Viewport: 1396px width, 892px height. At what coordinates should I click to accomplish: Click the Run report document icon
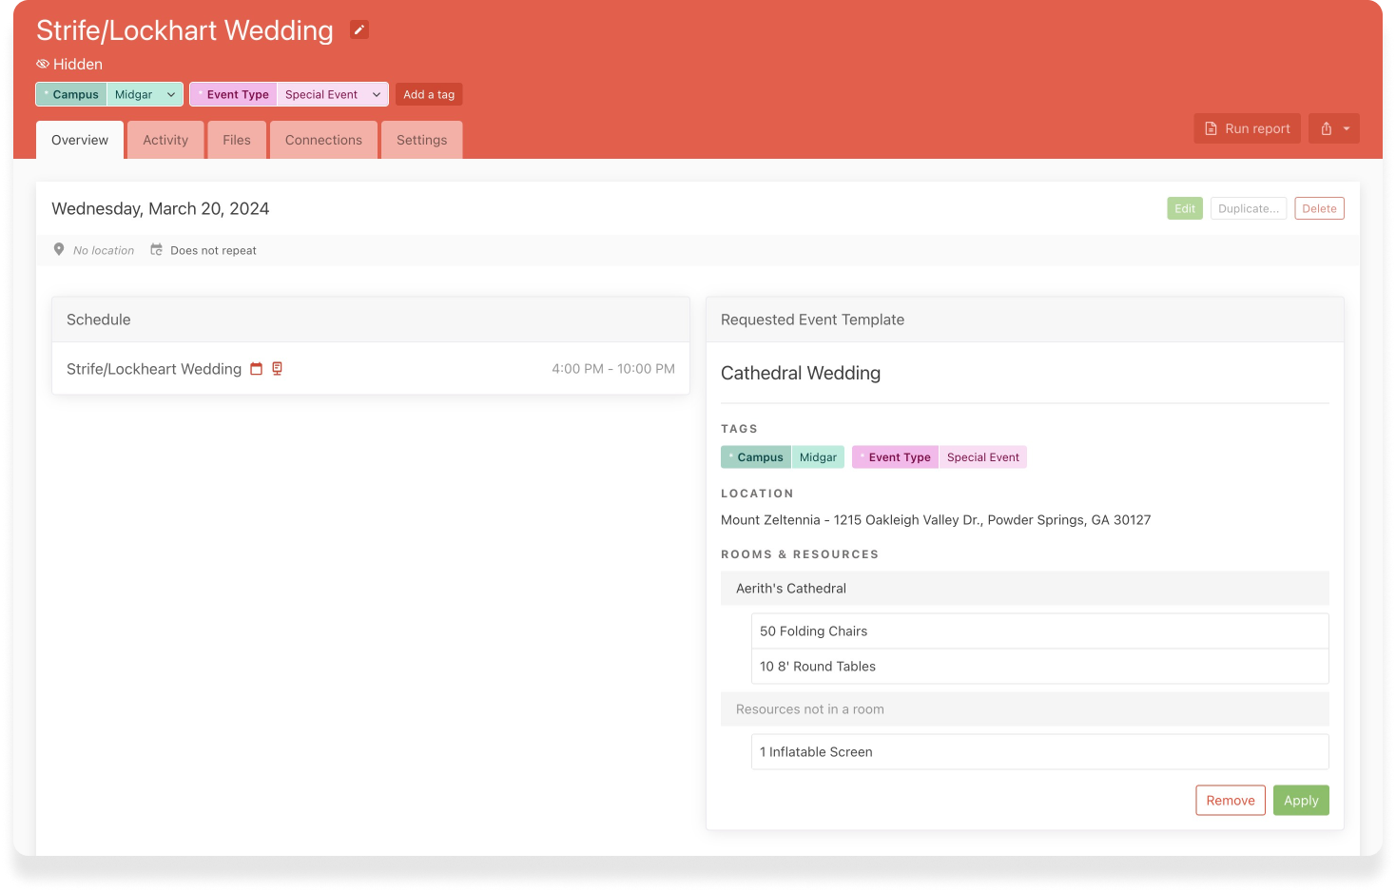[x=1211, y=128]
